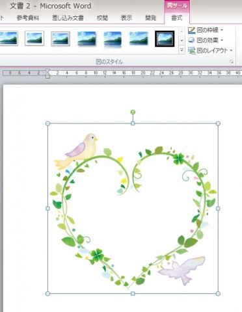This screenshot has height=312, width=242.
Task: Open the 図のスタイル dialog launcher
Action: coord(232,62)
